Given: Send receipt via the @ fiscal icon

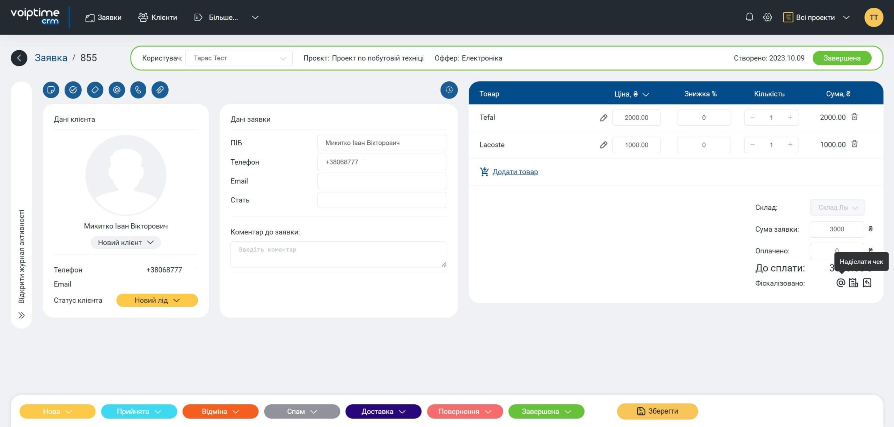Looking at the screenshot, I should pyautogui.click(x=841, y=283).
